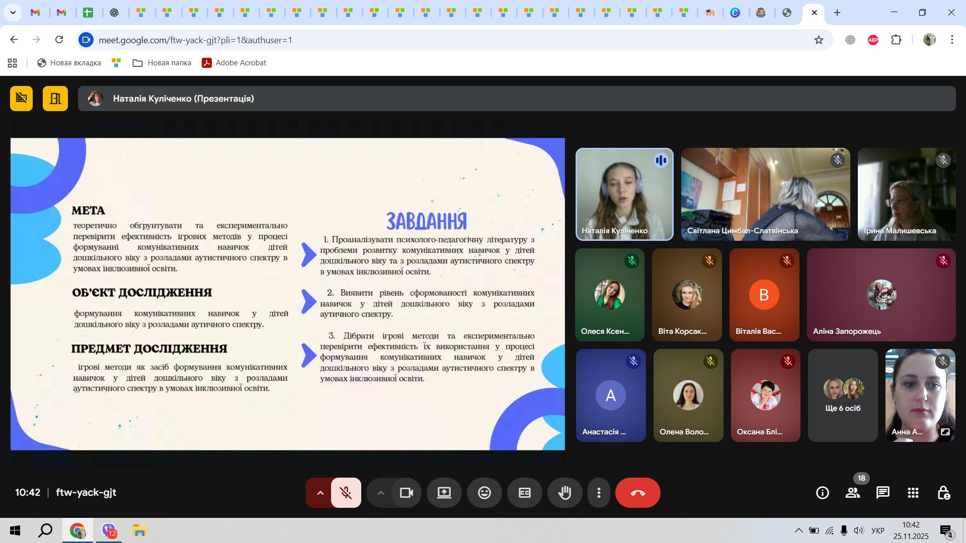Viewport: 966px width, 543px height.
Task: Open the reactions emoji button
Action: (484, 493)
